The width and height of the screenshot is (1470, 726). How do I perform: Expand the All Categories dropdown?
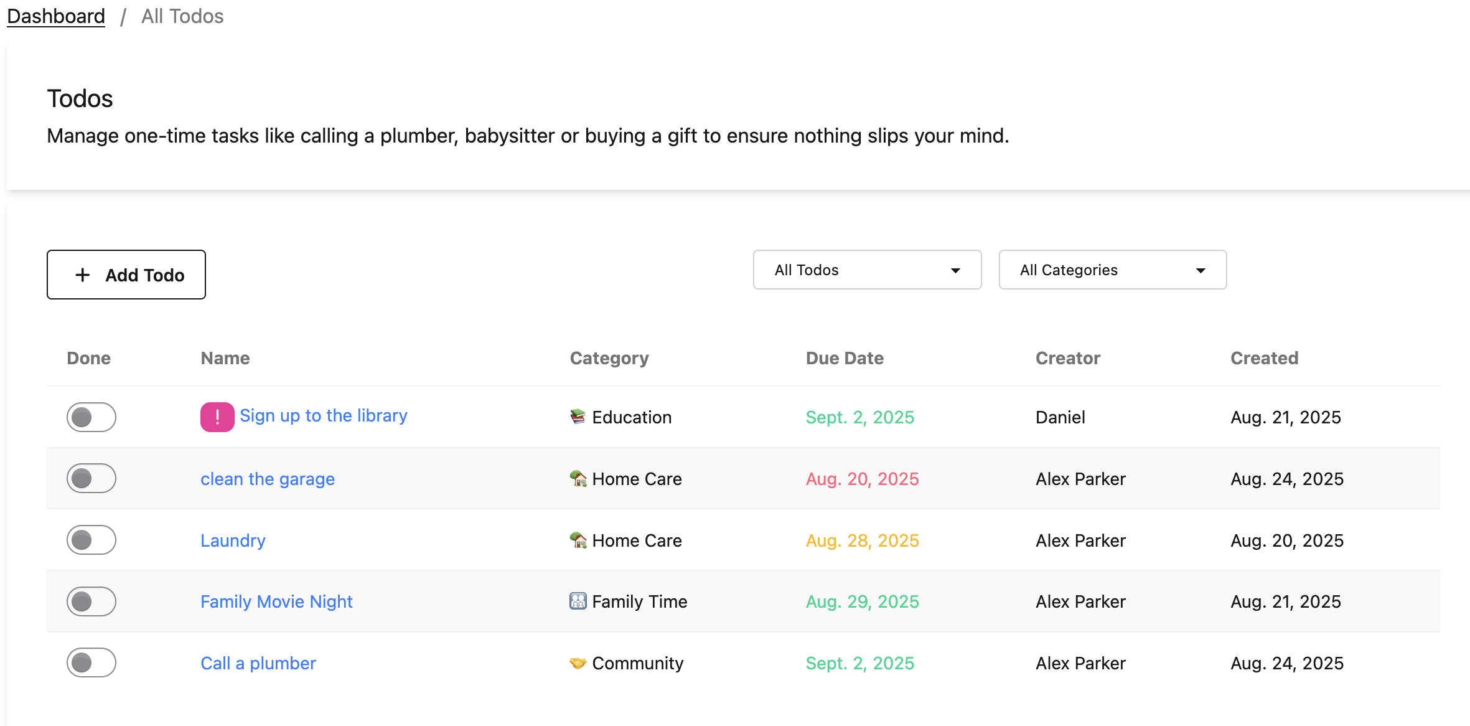1112,270
